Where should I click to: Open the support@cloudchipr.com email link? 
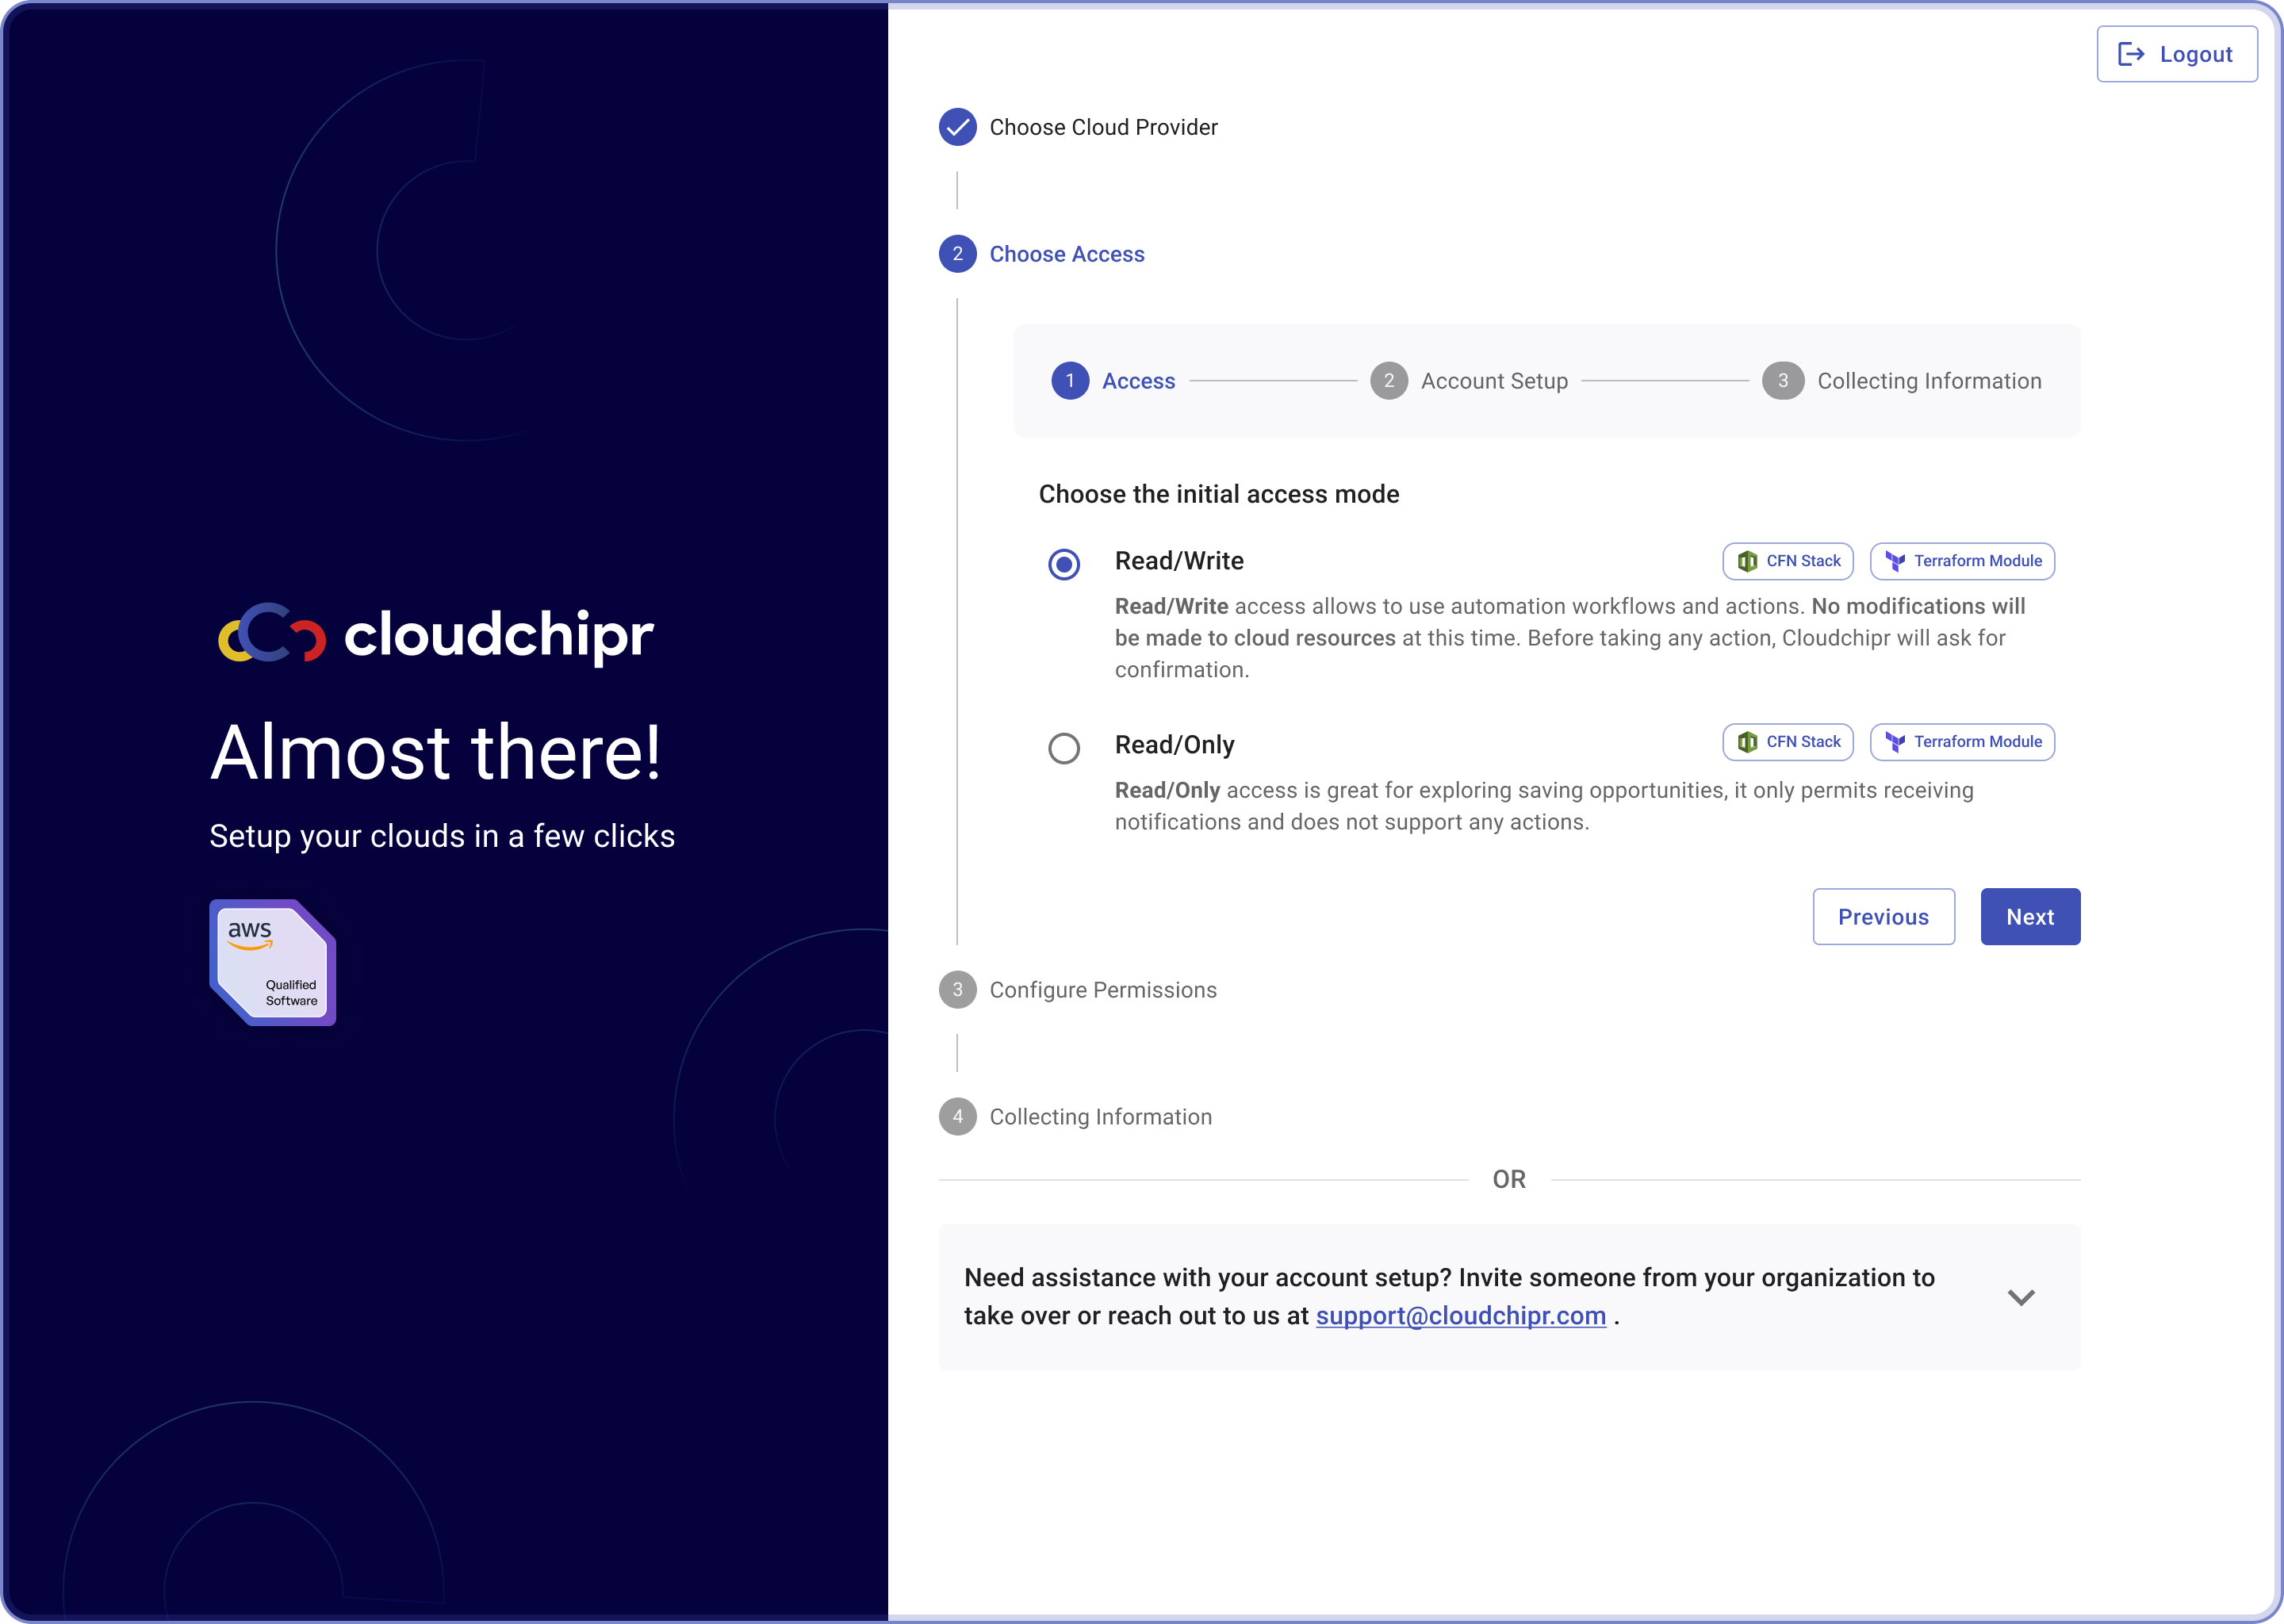coord(1460,1316)
